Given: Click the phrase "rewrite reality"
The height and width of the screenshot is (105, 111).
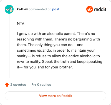Looking at the screenshot, I should 29,62.
